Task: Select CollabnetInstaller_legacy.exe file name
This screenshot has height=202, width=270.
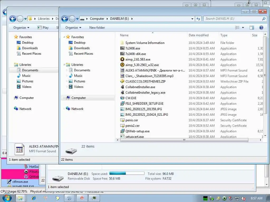Action: click(x=145, y=92)
